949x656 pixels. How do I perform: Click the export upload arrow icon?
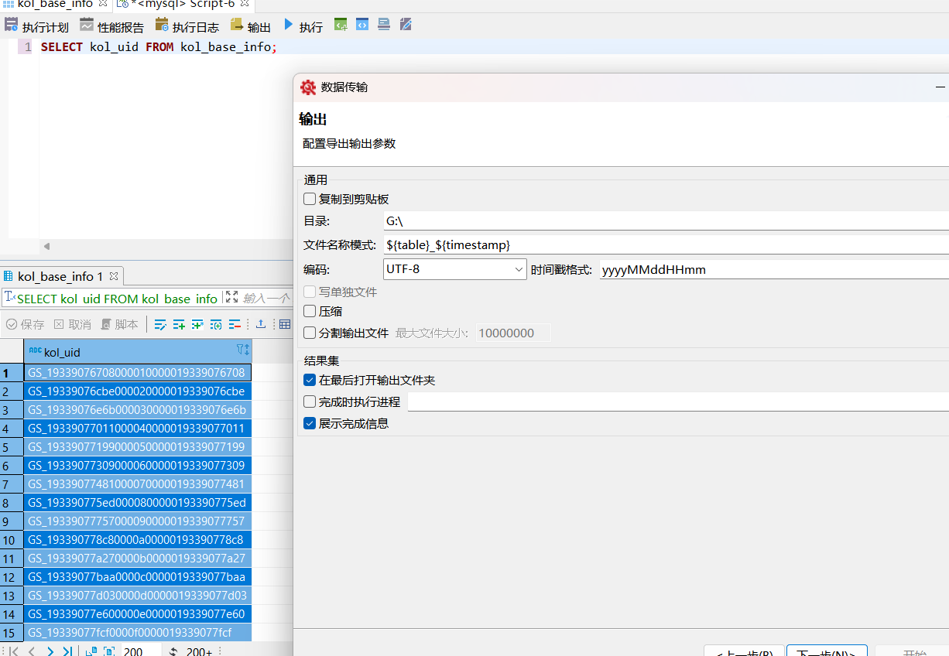point(261,324)
